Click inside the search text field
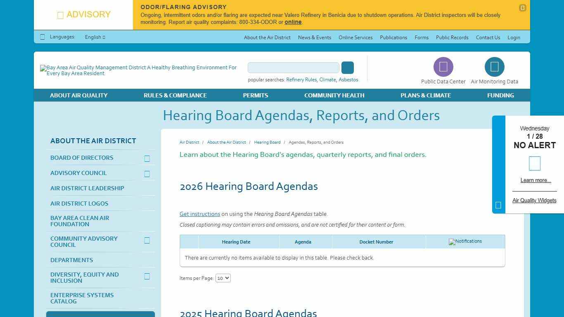564x317 pixels. [x=293, y=67]
